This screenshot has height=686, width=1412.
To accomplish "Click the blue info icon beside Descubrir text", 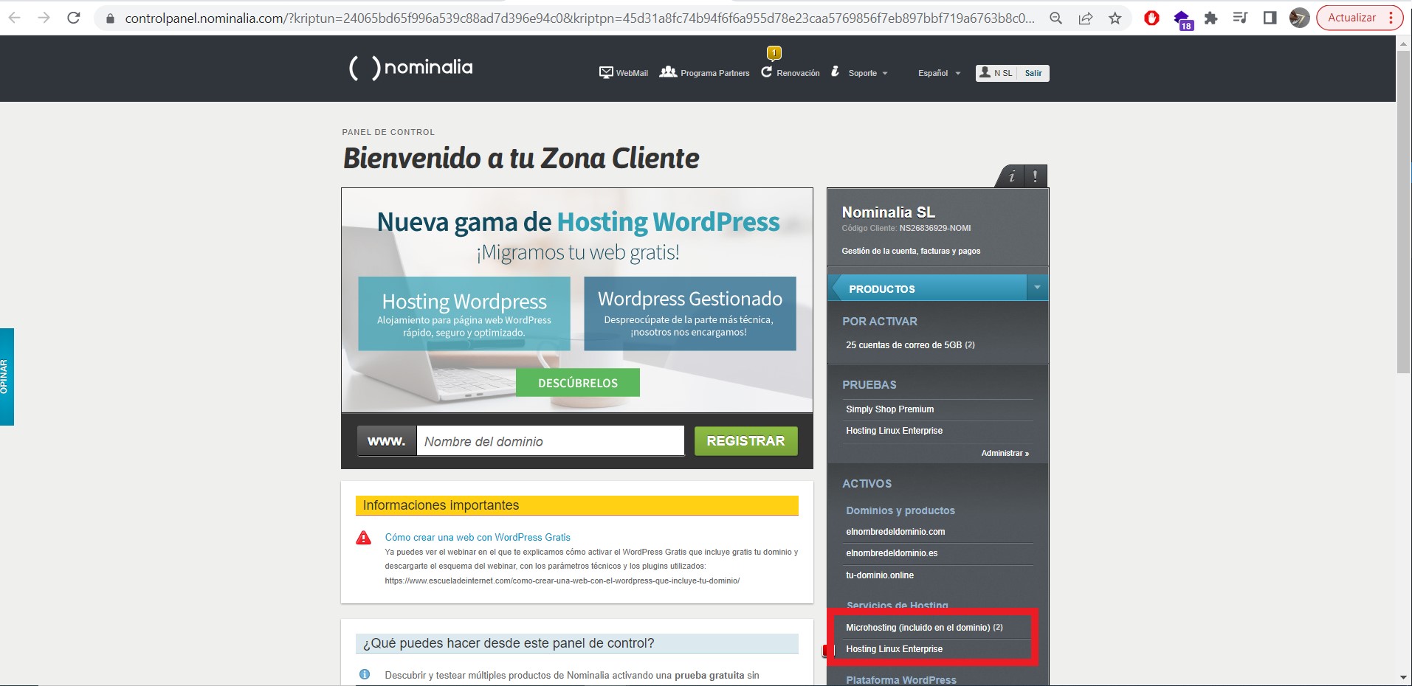I will [x=364, y=674].
